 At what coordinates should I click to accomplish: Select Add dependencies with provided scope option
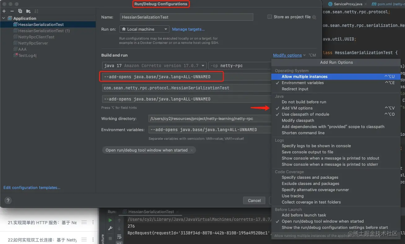336,126
